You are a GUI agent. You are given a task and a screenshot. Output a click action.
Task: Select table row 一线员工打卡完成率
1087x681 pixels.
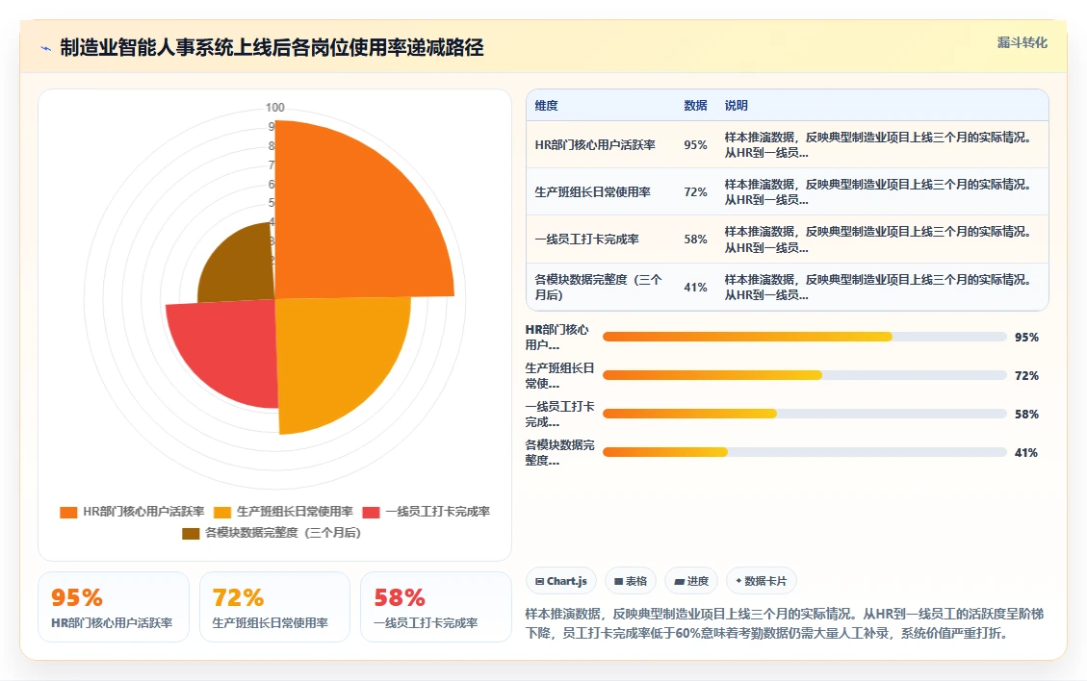[x=787, y=239]
